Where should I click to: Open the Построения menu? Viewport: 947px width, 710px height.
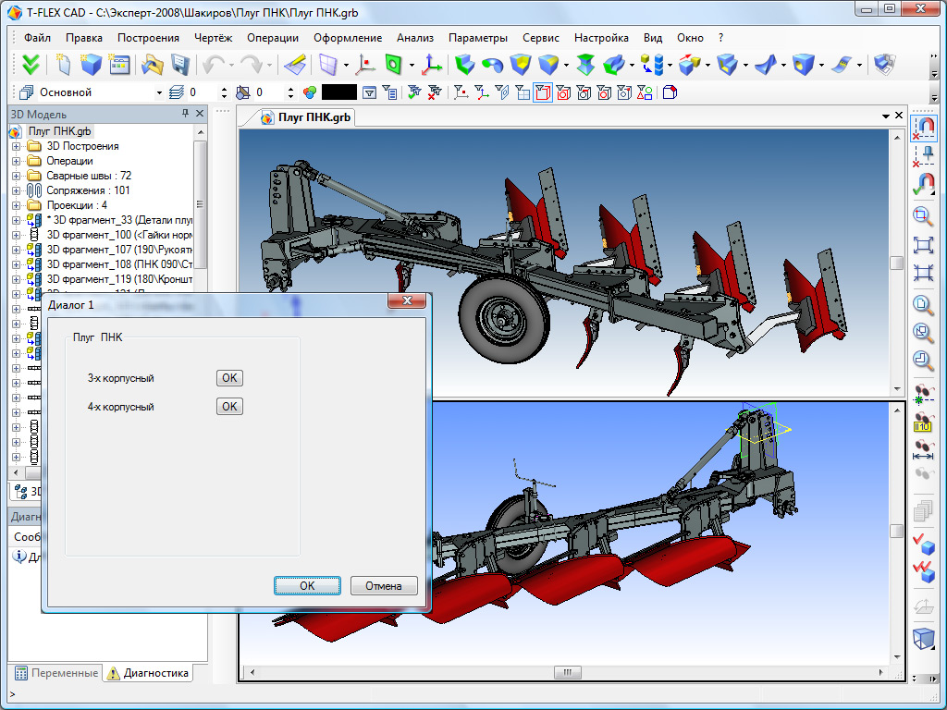click(x=149, y=37)
